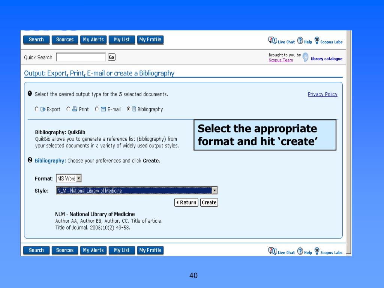Click the bottom Help question-mark icon

tap(300, 251)
